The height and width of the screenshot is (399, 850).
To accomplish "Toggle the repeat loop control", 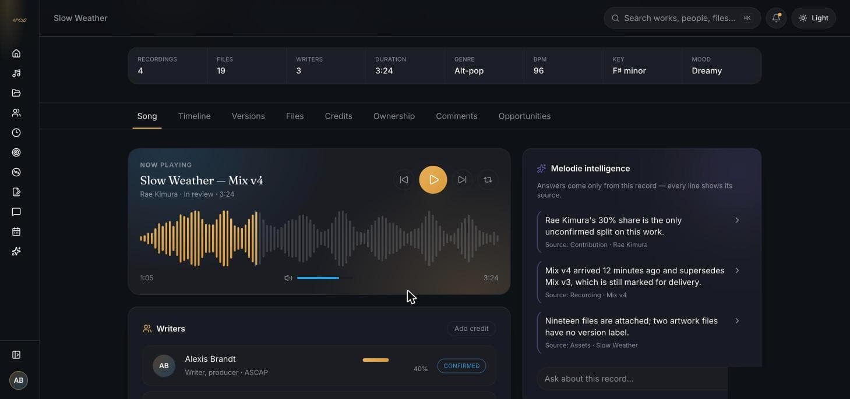I will pyautogui.click(x=488, y=180).
